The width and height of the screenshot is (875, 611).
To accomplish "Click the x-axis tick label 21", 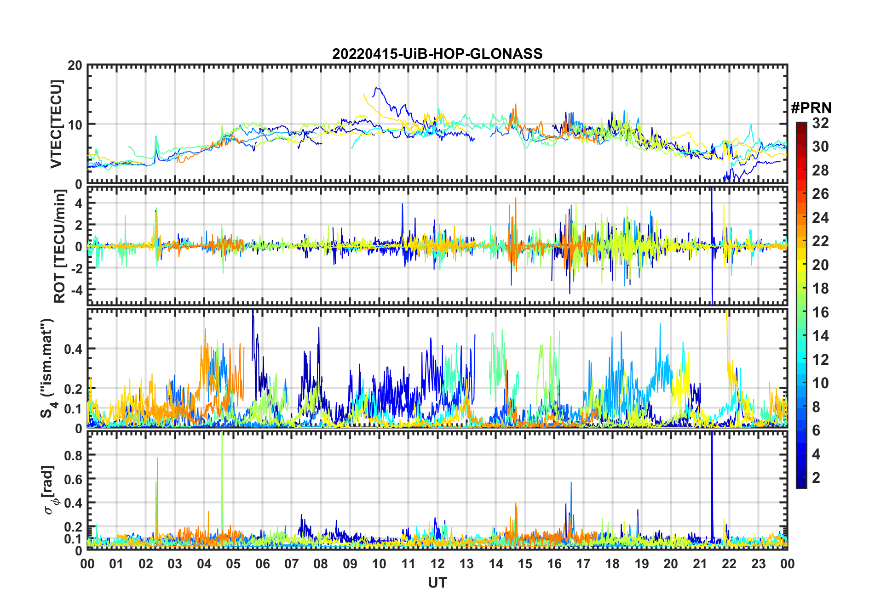I will tap(700, 564).
